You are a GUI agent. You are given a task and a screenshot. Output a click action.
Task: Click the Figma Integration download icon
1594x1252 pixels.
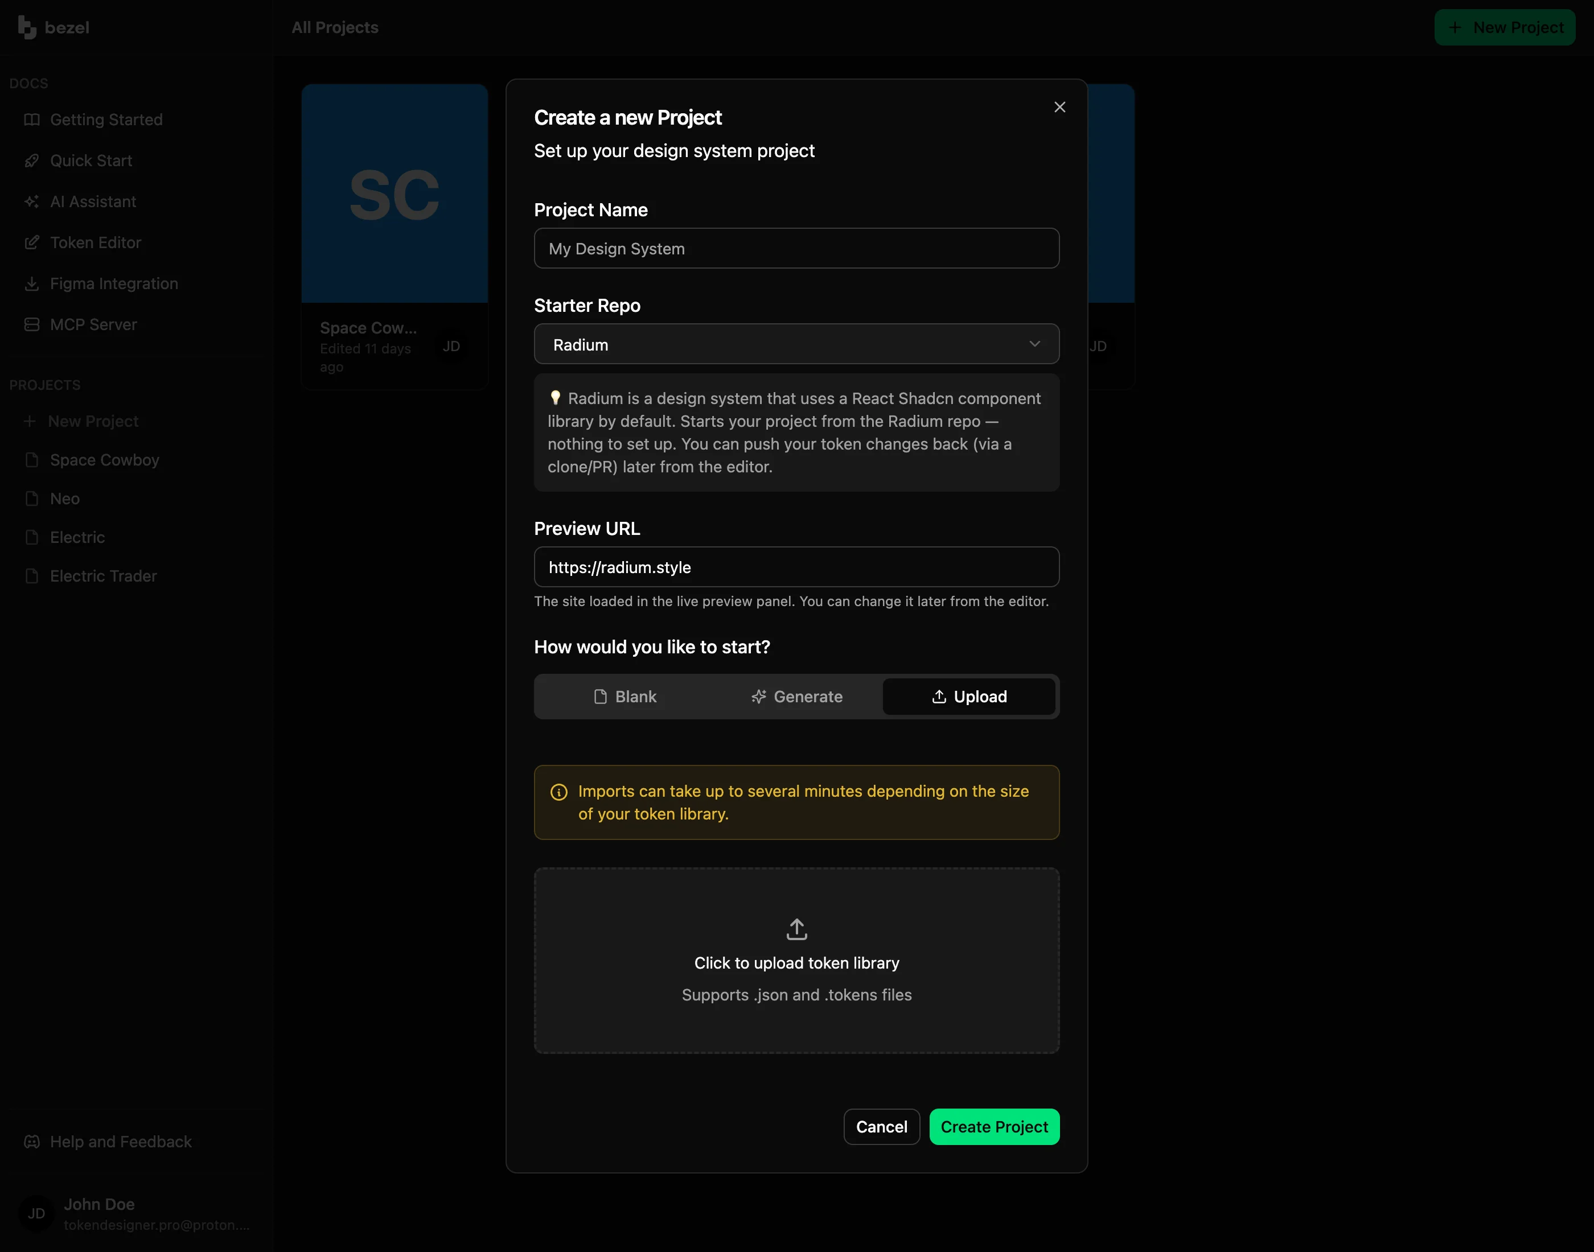point(31,283)
